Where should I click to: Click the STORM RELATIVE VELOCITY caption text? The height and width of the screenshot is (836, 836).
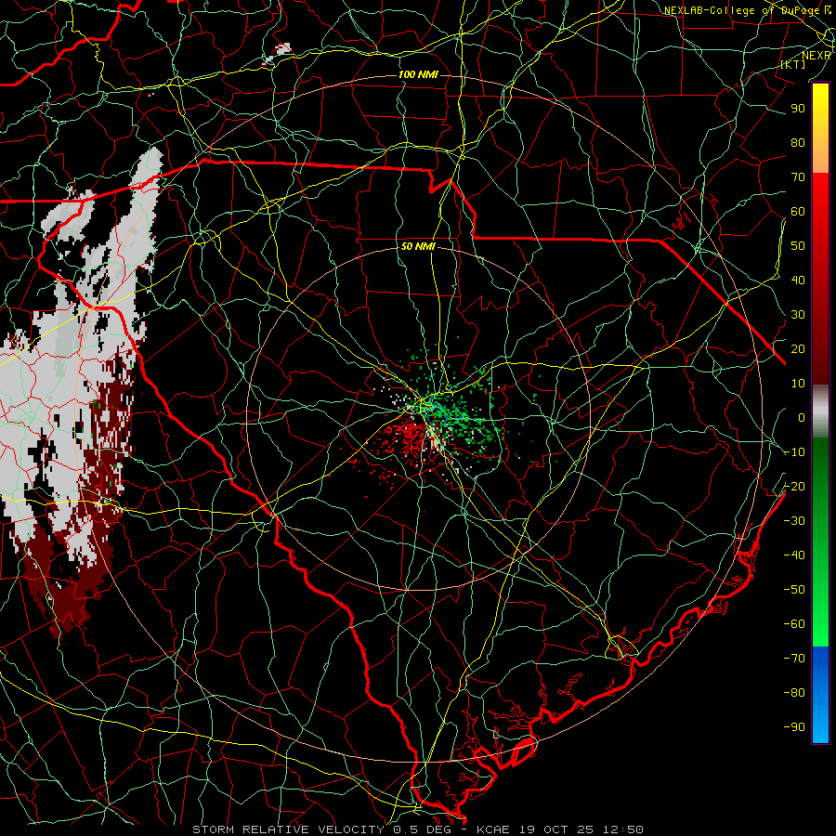(288, 829)
